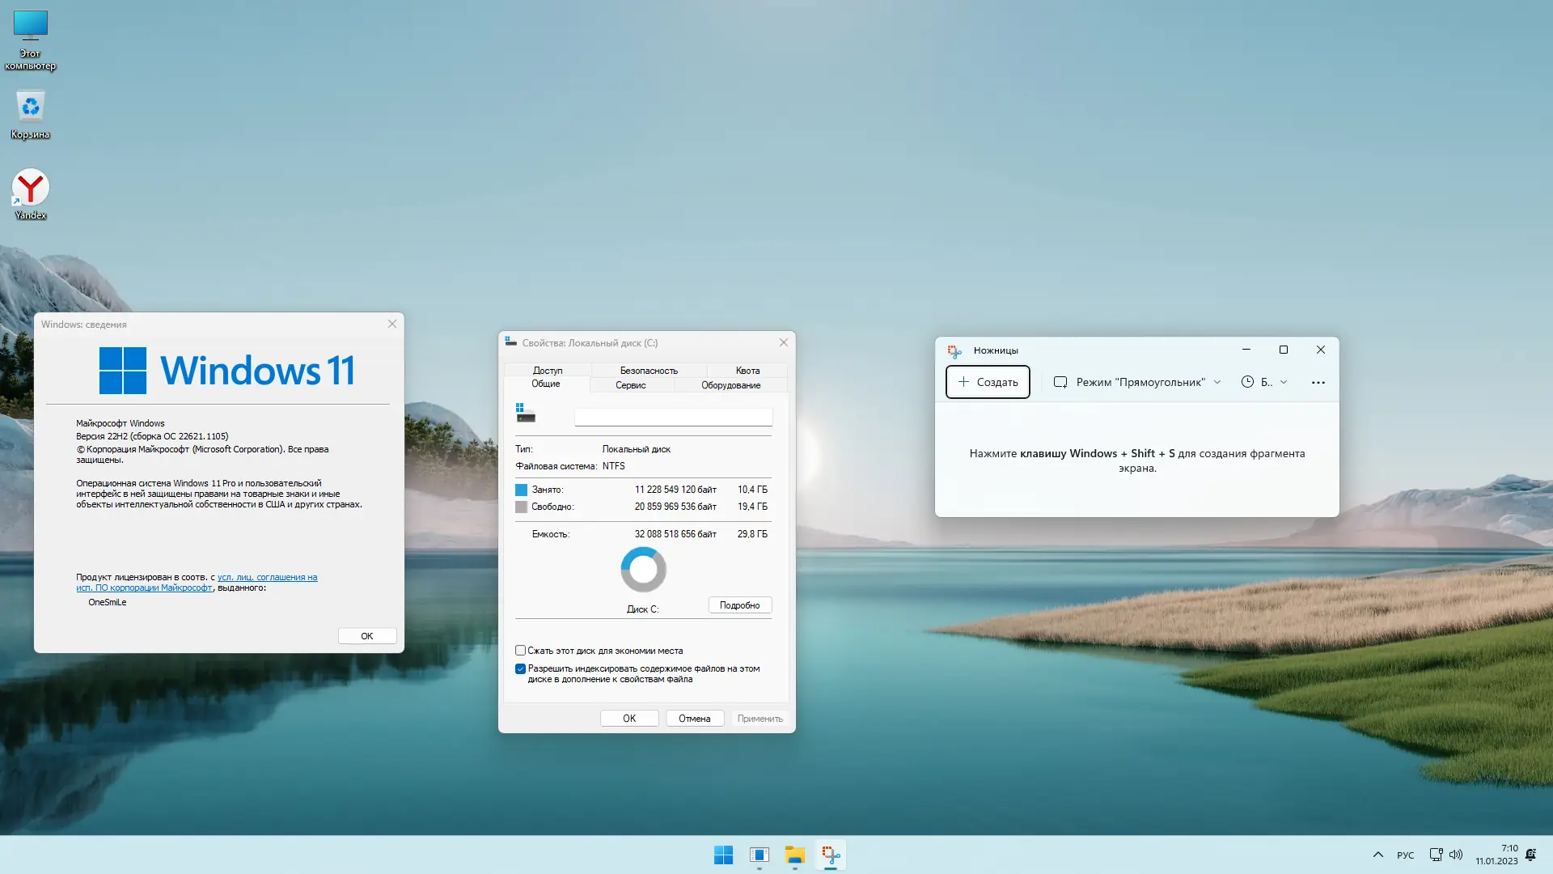1553x874 pixels.
Task: Click the Подробно button for Disk C
Action: coord(739,605)
